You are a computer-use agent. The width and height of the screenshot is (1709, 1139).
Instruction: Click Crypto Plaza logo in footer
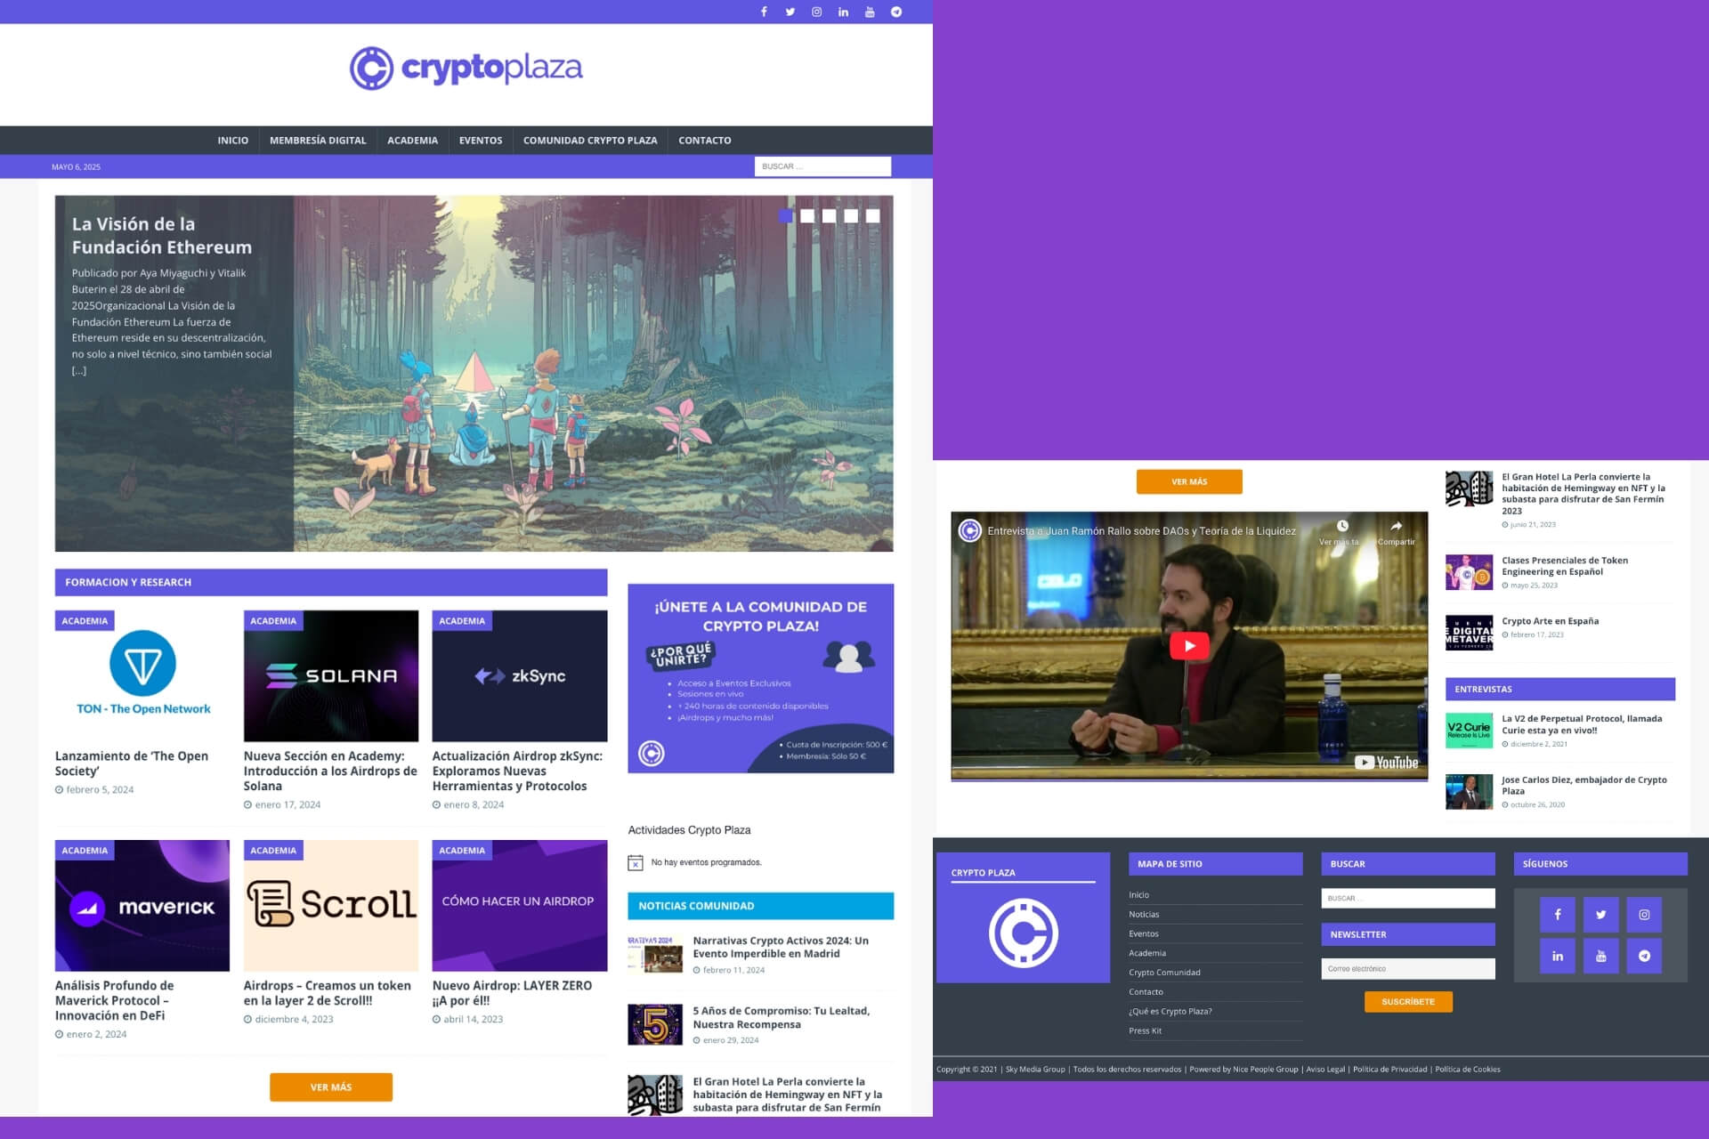[x=1024, y=933]
